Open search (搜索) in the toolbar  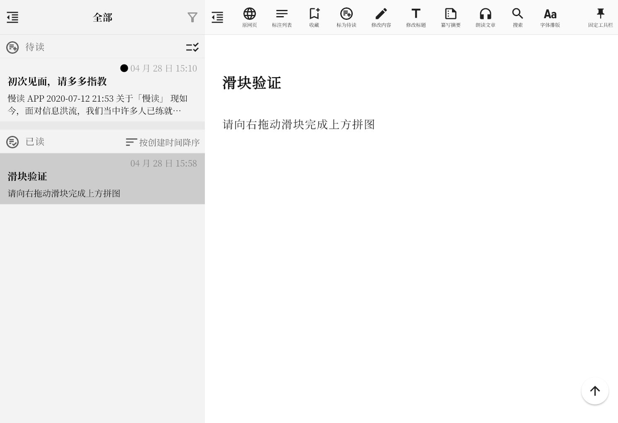(518, 17)
